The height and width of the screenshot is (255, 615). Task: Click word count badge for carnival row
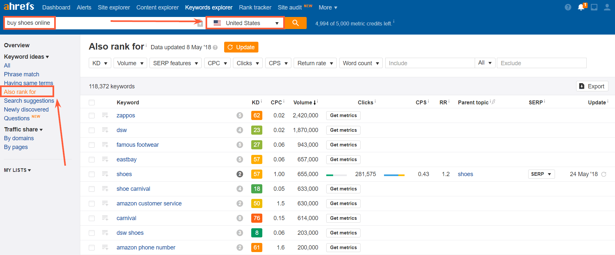click(x=240, y=218)
